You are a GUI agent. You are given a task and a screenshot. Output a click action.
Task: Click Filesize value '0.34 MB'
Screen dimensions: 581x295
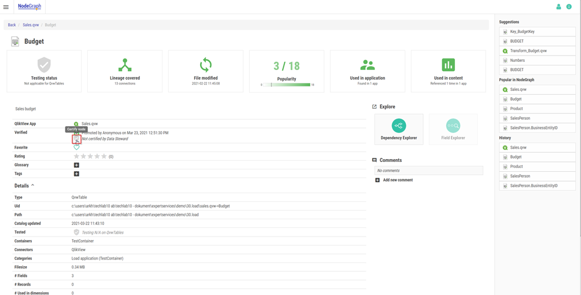pos(78,267)
